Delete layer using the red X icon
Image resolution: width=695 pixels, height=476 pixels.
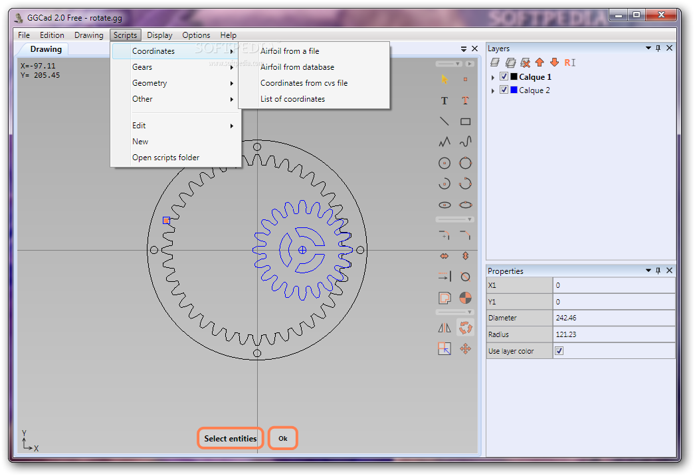pos(526,62)
